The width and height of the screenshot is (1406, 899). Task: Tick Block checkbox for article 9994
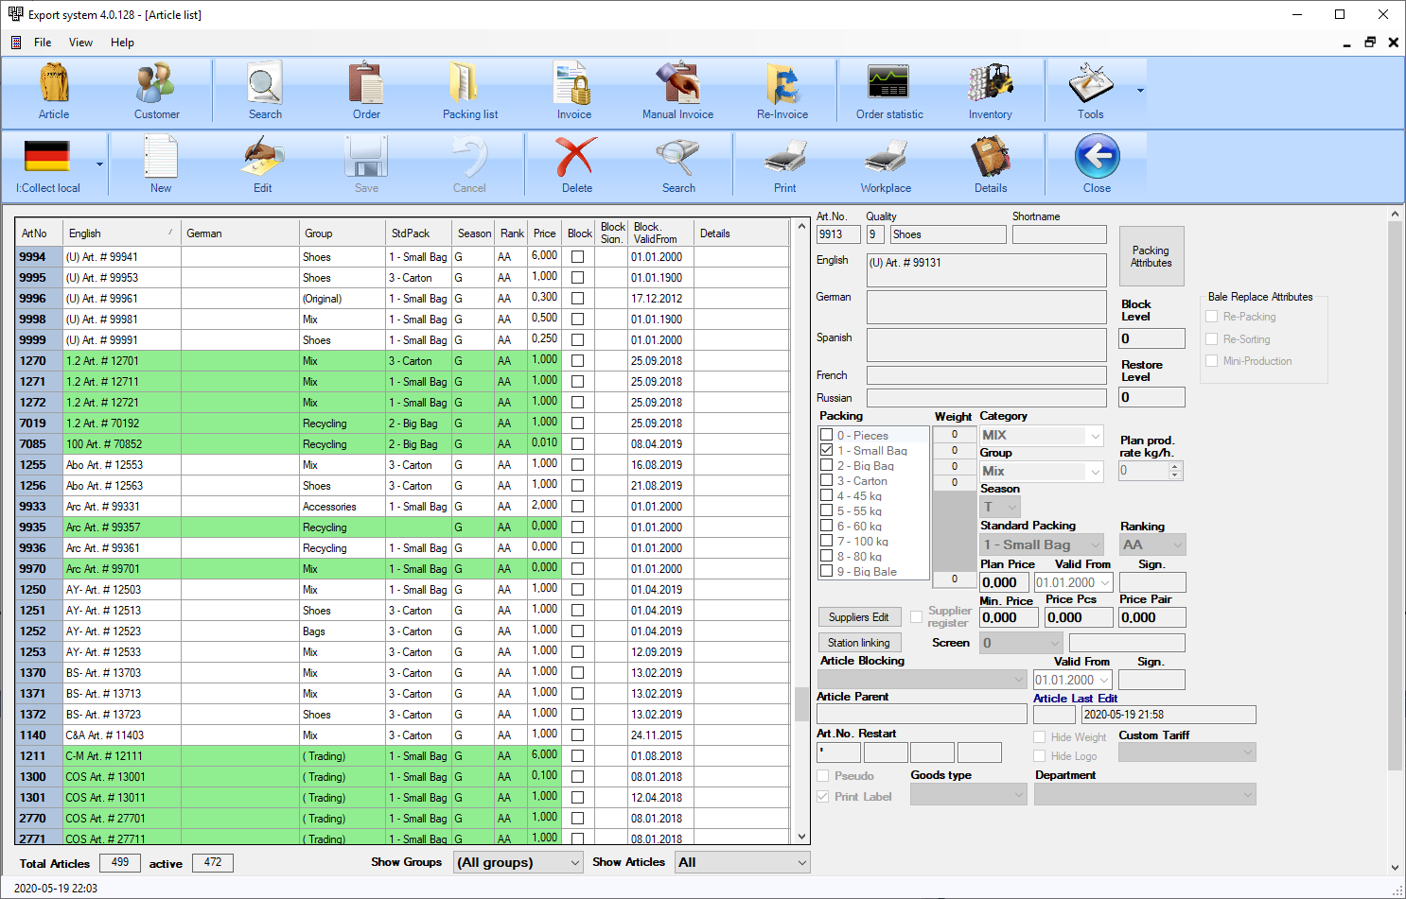coord(577,257)
